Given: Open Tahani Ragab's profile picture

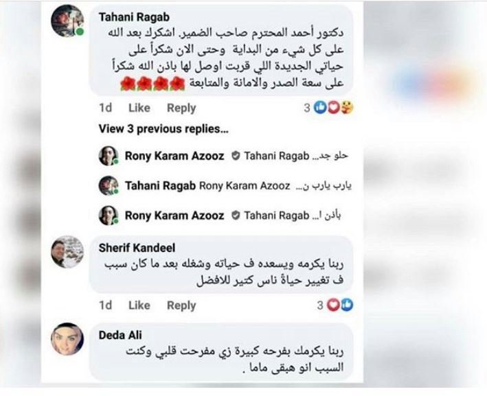Looking at the screenshot, I should coord(67,21).
